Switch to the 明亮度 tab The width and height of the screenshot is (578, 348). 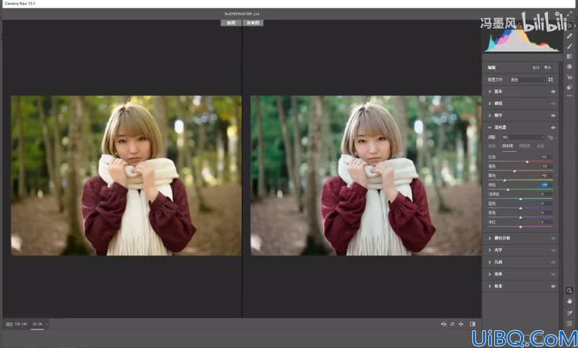click(525, 146)
